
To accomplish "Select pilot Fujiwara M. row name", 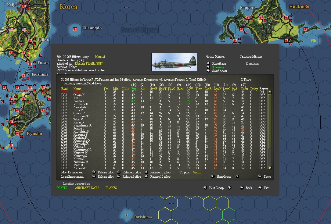I will [81, 162].
